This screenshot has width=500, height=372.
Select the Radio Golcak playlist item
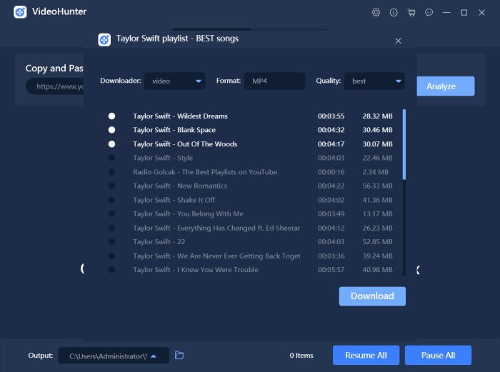tap(111, 172)
